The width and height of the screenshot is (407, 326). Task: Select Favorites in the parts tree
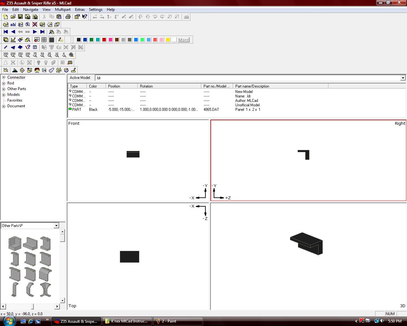pyautogui.click(x=15, y=100)
